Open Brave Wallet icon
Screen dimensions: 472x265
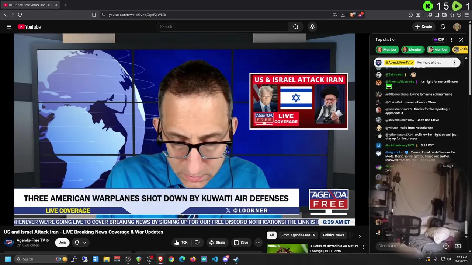pyautogui.click(x=444, y=15)
